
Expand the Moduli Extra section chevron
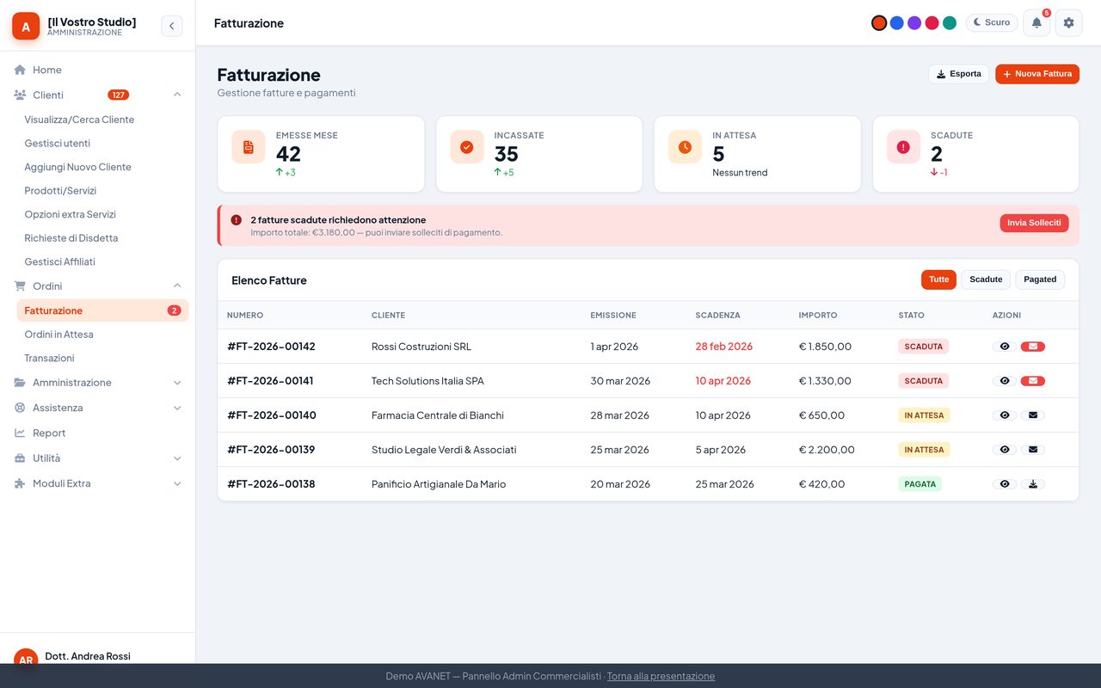click(177, 483)
